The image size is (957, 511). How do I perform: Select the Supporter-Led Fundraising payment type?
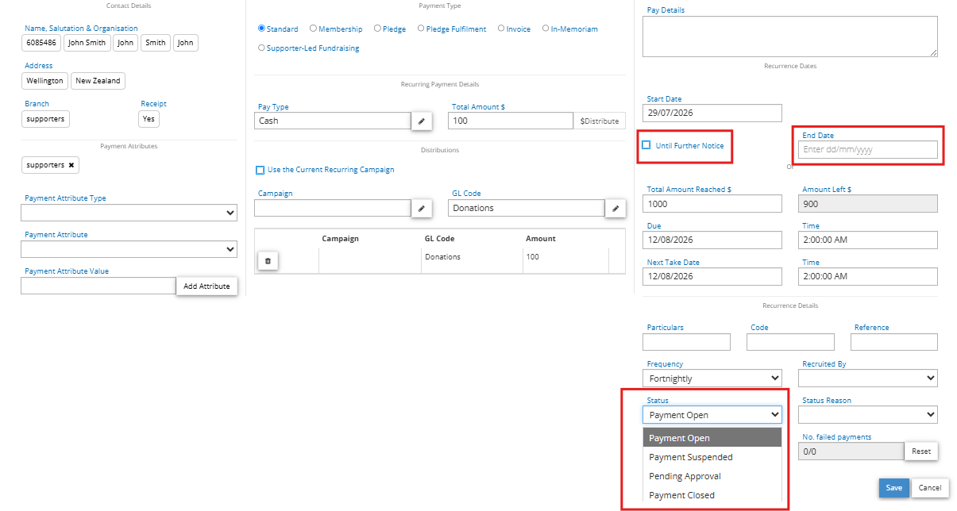tap(262, 48)
